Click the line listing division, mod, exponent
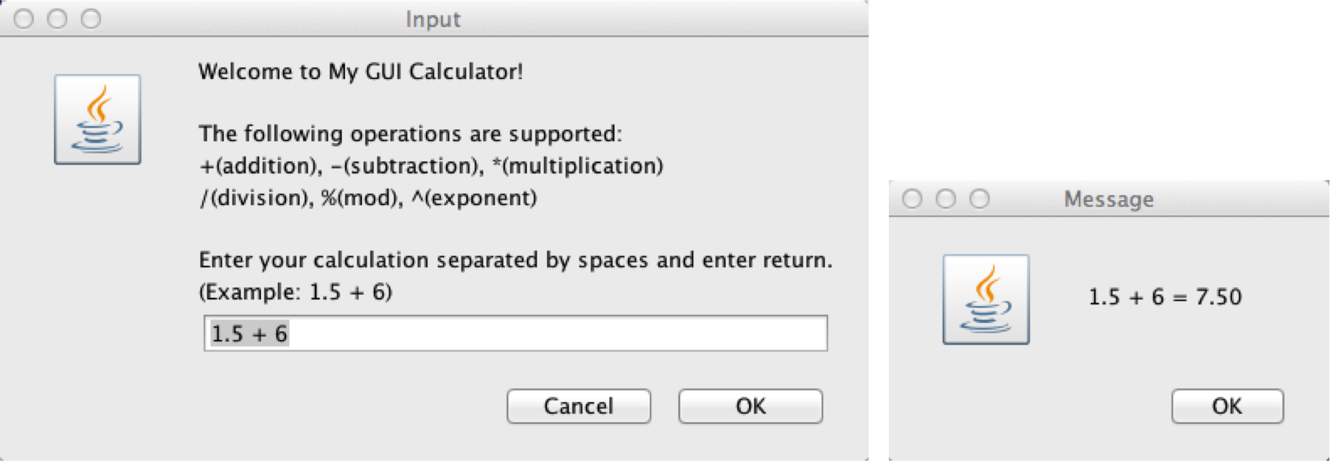This screenshot has height=461, width=1330. click(368, 198)
